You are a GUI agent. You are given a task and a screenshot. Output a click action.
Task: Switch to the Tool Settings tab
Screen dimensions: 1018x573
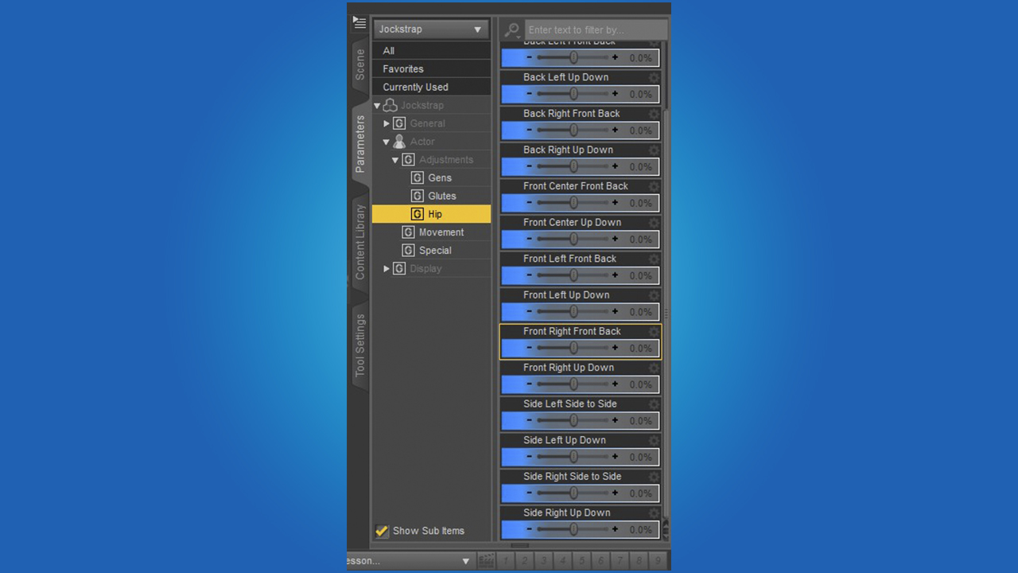(x=360, y=345)
